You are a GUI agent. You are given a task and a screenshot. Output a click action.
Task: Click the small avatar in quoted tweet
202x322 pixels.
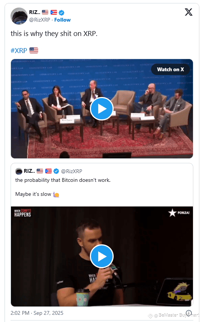click(19, 171)
